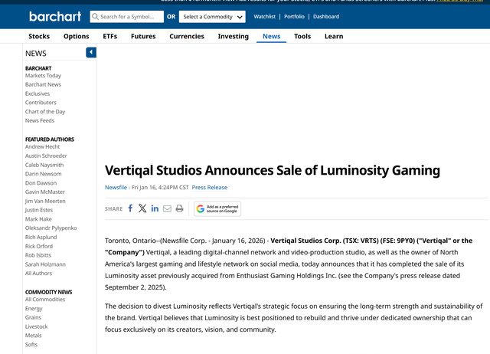490x354 pixels.
Task: View author Jim Van Meerten
Action: (45, 201)
